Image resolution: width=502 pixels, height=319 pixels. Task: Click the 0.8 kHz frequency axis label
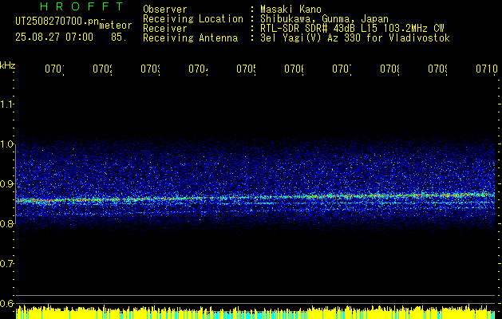6,223
